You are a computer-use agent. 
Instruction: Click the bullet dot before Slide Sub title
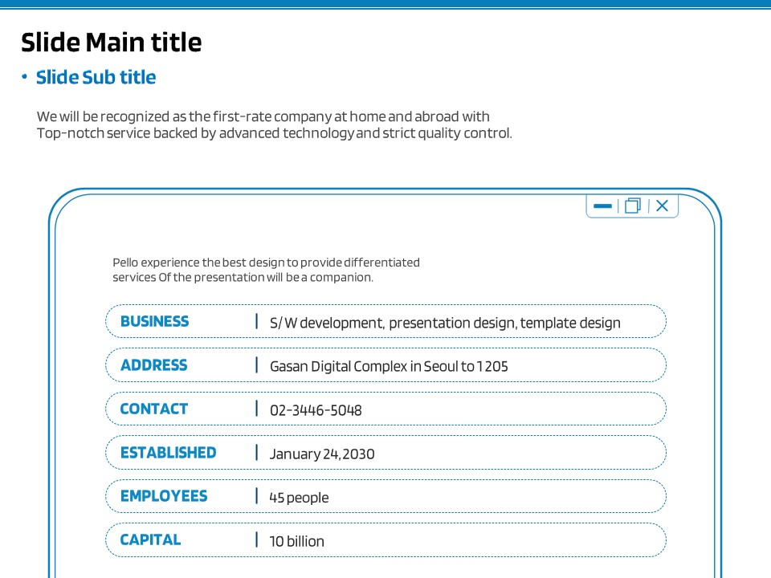[x=25, y=77]
